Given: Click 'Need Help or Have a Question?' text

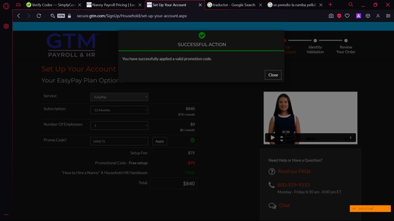Looking at the screenshot, I should coord(295,160).
